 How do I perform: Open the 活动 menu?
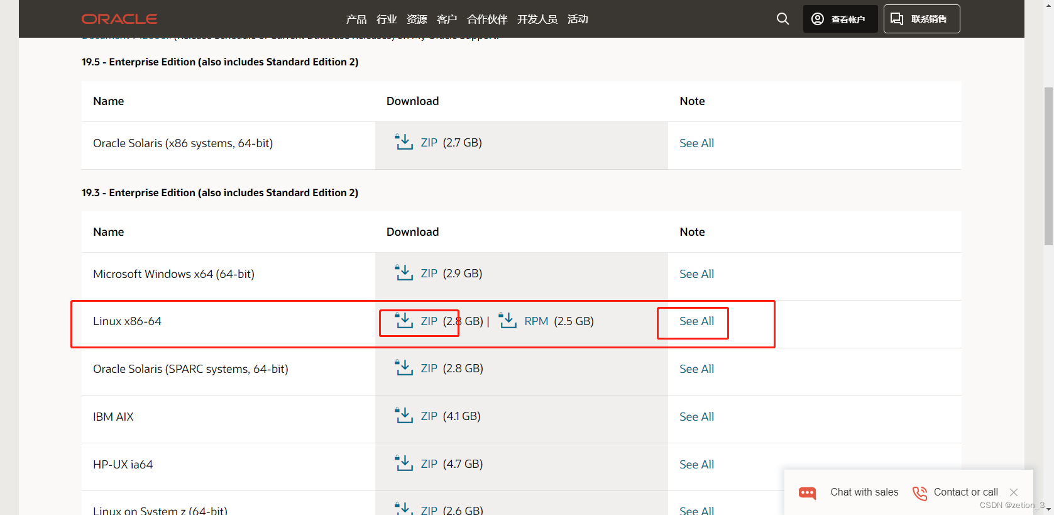578,19
